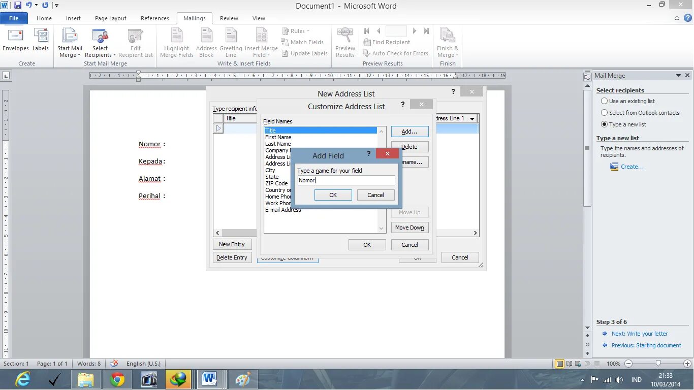Viewport: 694px width, 390px height.
Task: Open Internet Explorer from the taskbar
Action: [x=22, y=379]
